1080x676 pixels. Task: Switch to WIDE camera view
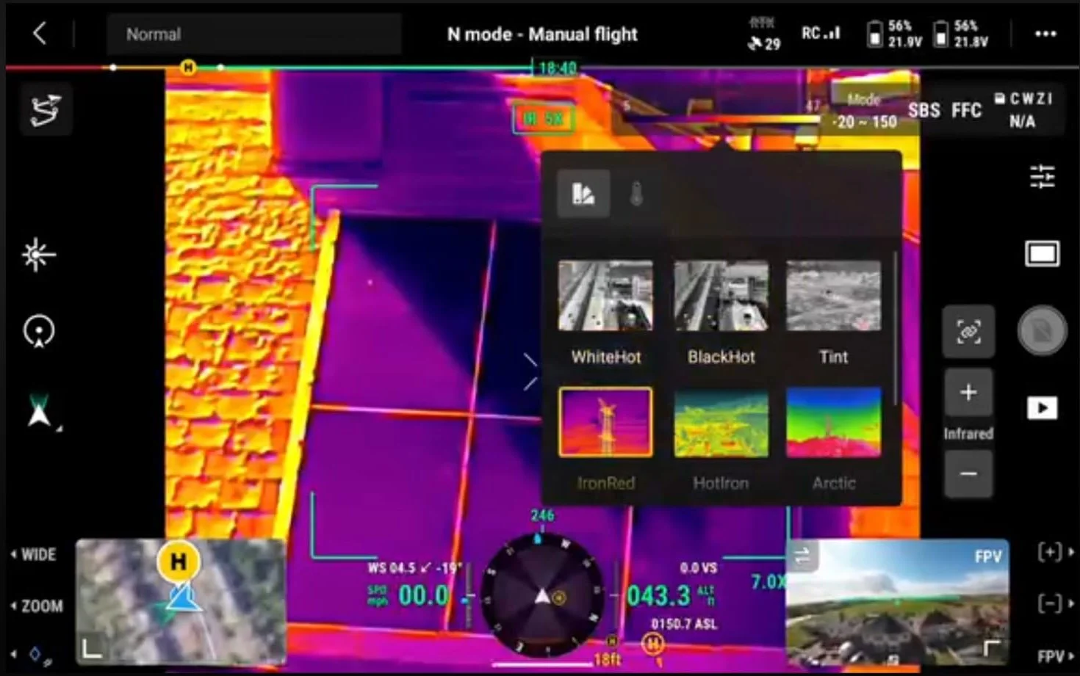[34, 554]
